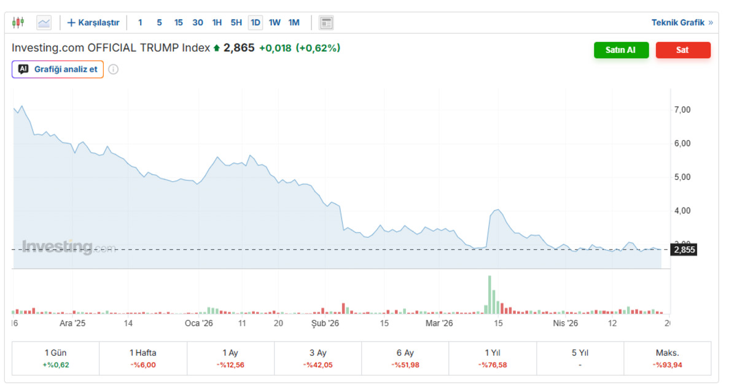
Task: Choose the 6 Ay performance range
Action: pyautogui.click(x=405, y=359)
